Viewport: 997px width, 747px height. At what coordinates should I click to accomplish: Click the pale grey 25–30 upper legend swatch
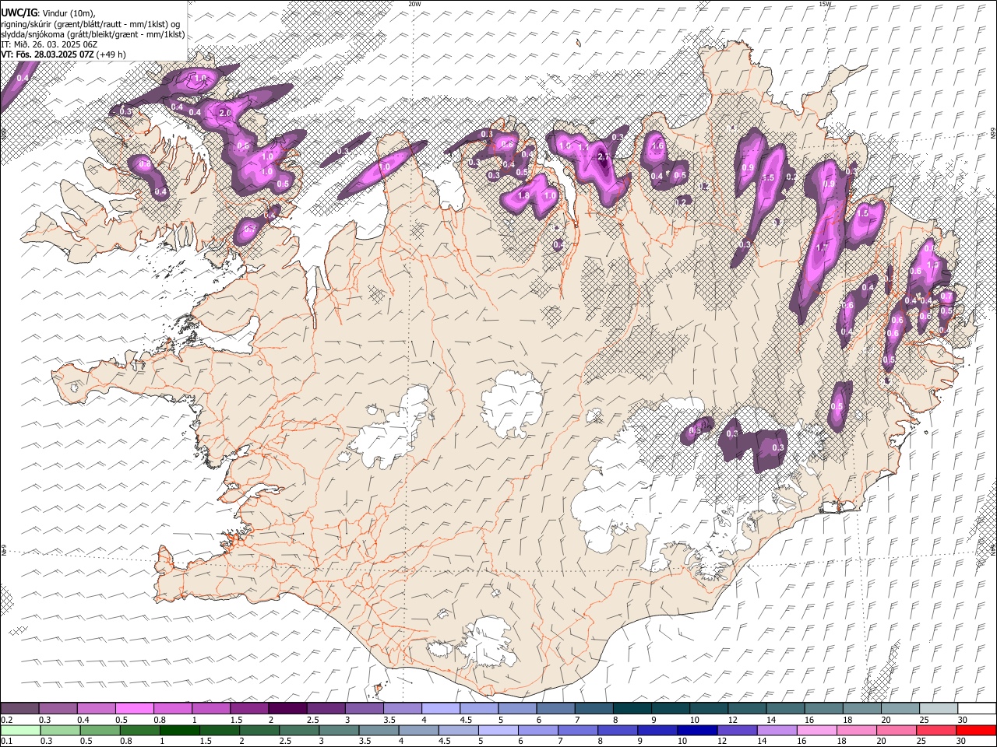[x=937, y=708]
